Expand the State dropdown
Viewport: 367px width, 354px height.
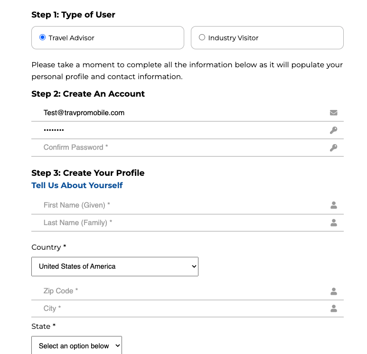(x=76, y=346)
